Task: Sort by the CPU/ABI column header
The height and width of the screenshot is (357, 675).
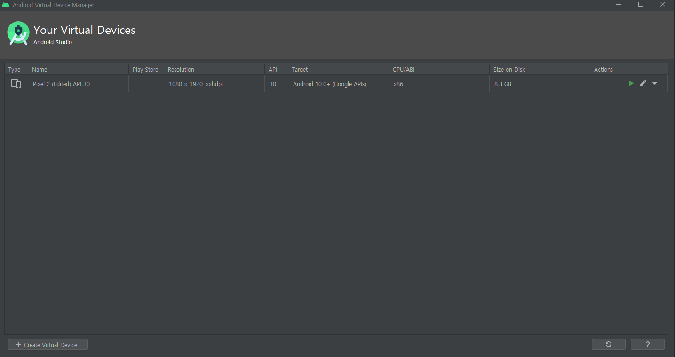Action: point(404,69)
